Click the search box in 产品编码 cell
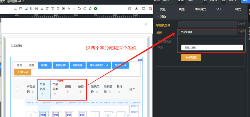This screenshot has height=117, width=250. (x=33, y=115)
